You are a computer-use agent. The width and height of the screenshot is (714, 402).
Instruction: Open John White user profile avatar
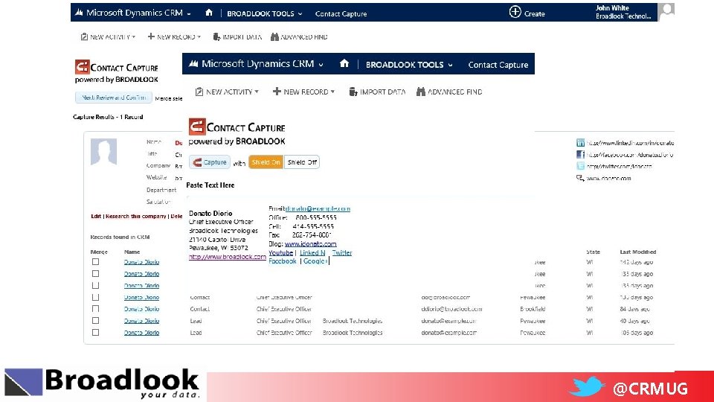coord(667,11)
